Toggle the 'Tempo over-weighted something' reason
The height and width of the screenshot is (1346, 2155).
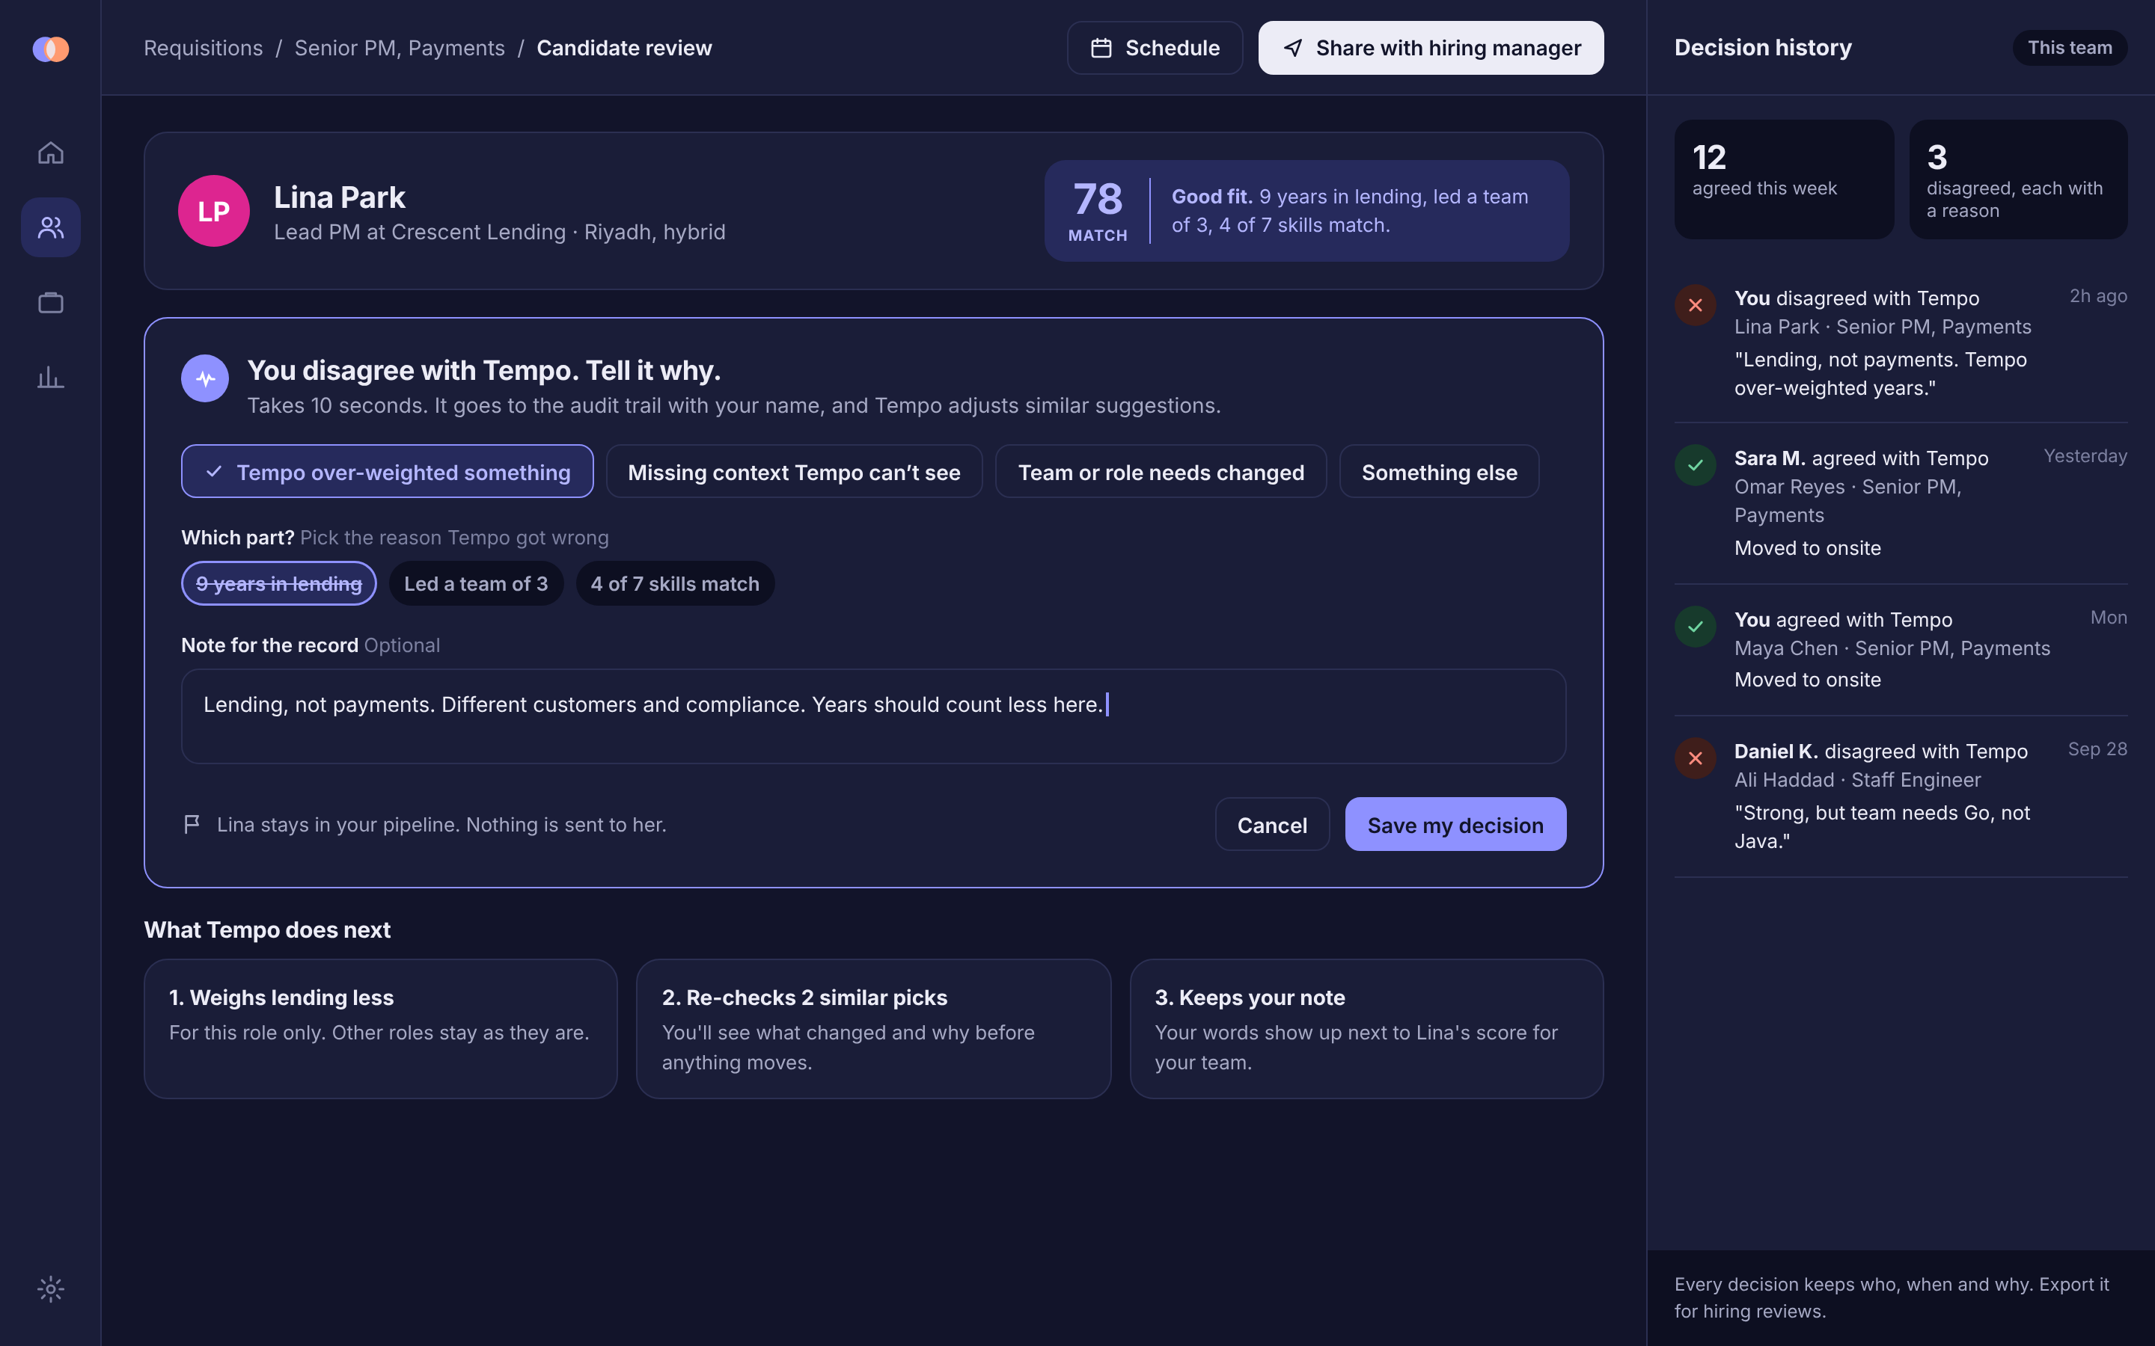click(x=388, y=472)
